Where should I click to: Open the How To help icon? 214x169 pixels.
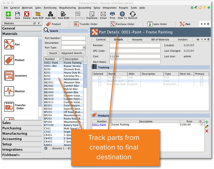pos(122,15)
